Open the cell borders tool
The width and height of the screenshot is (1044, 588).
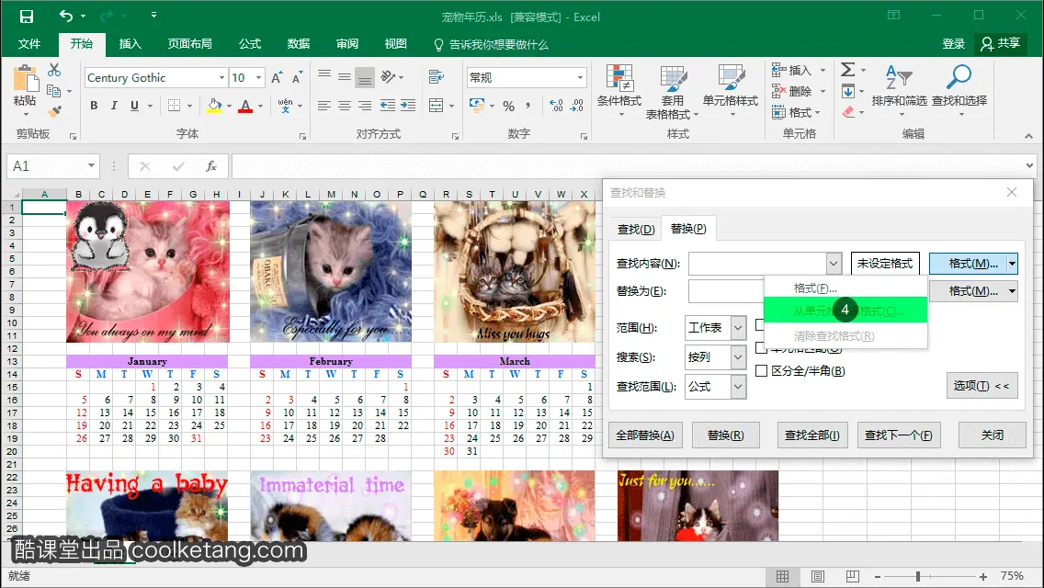[174, 106]
